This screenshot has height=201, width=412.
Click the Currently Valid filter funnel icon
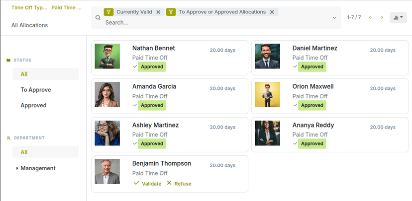tap(108, 12)
